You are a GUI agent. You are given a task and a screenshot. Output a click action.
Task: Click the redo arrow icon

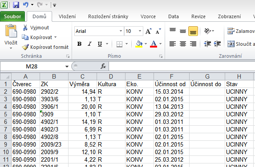click(40, 5)
